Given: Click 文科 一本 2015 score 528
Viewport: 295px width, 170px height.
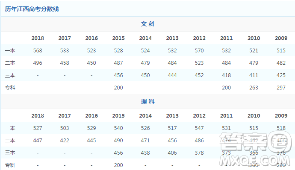Looking at the screenshot, I should 118,50.
